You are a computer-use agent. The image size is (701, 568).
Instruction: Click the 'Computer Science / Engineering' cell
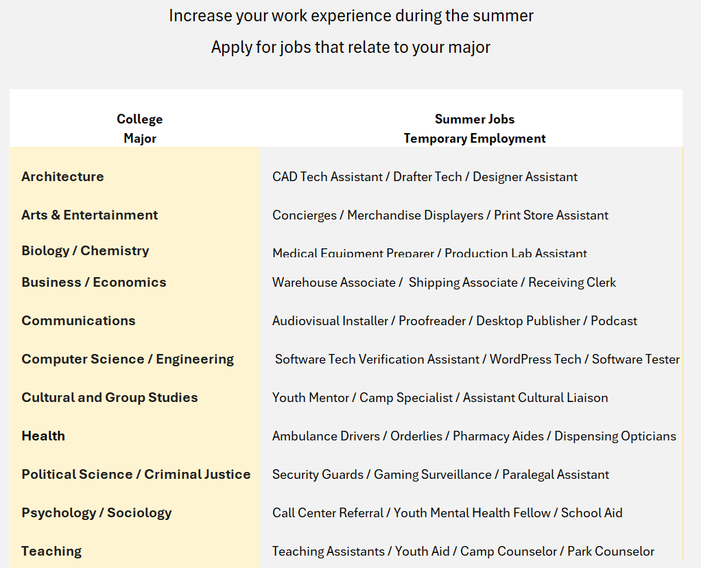[128, 359]
